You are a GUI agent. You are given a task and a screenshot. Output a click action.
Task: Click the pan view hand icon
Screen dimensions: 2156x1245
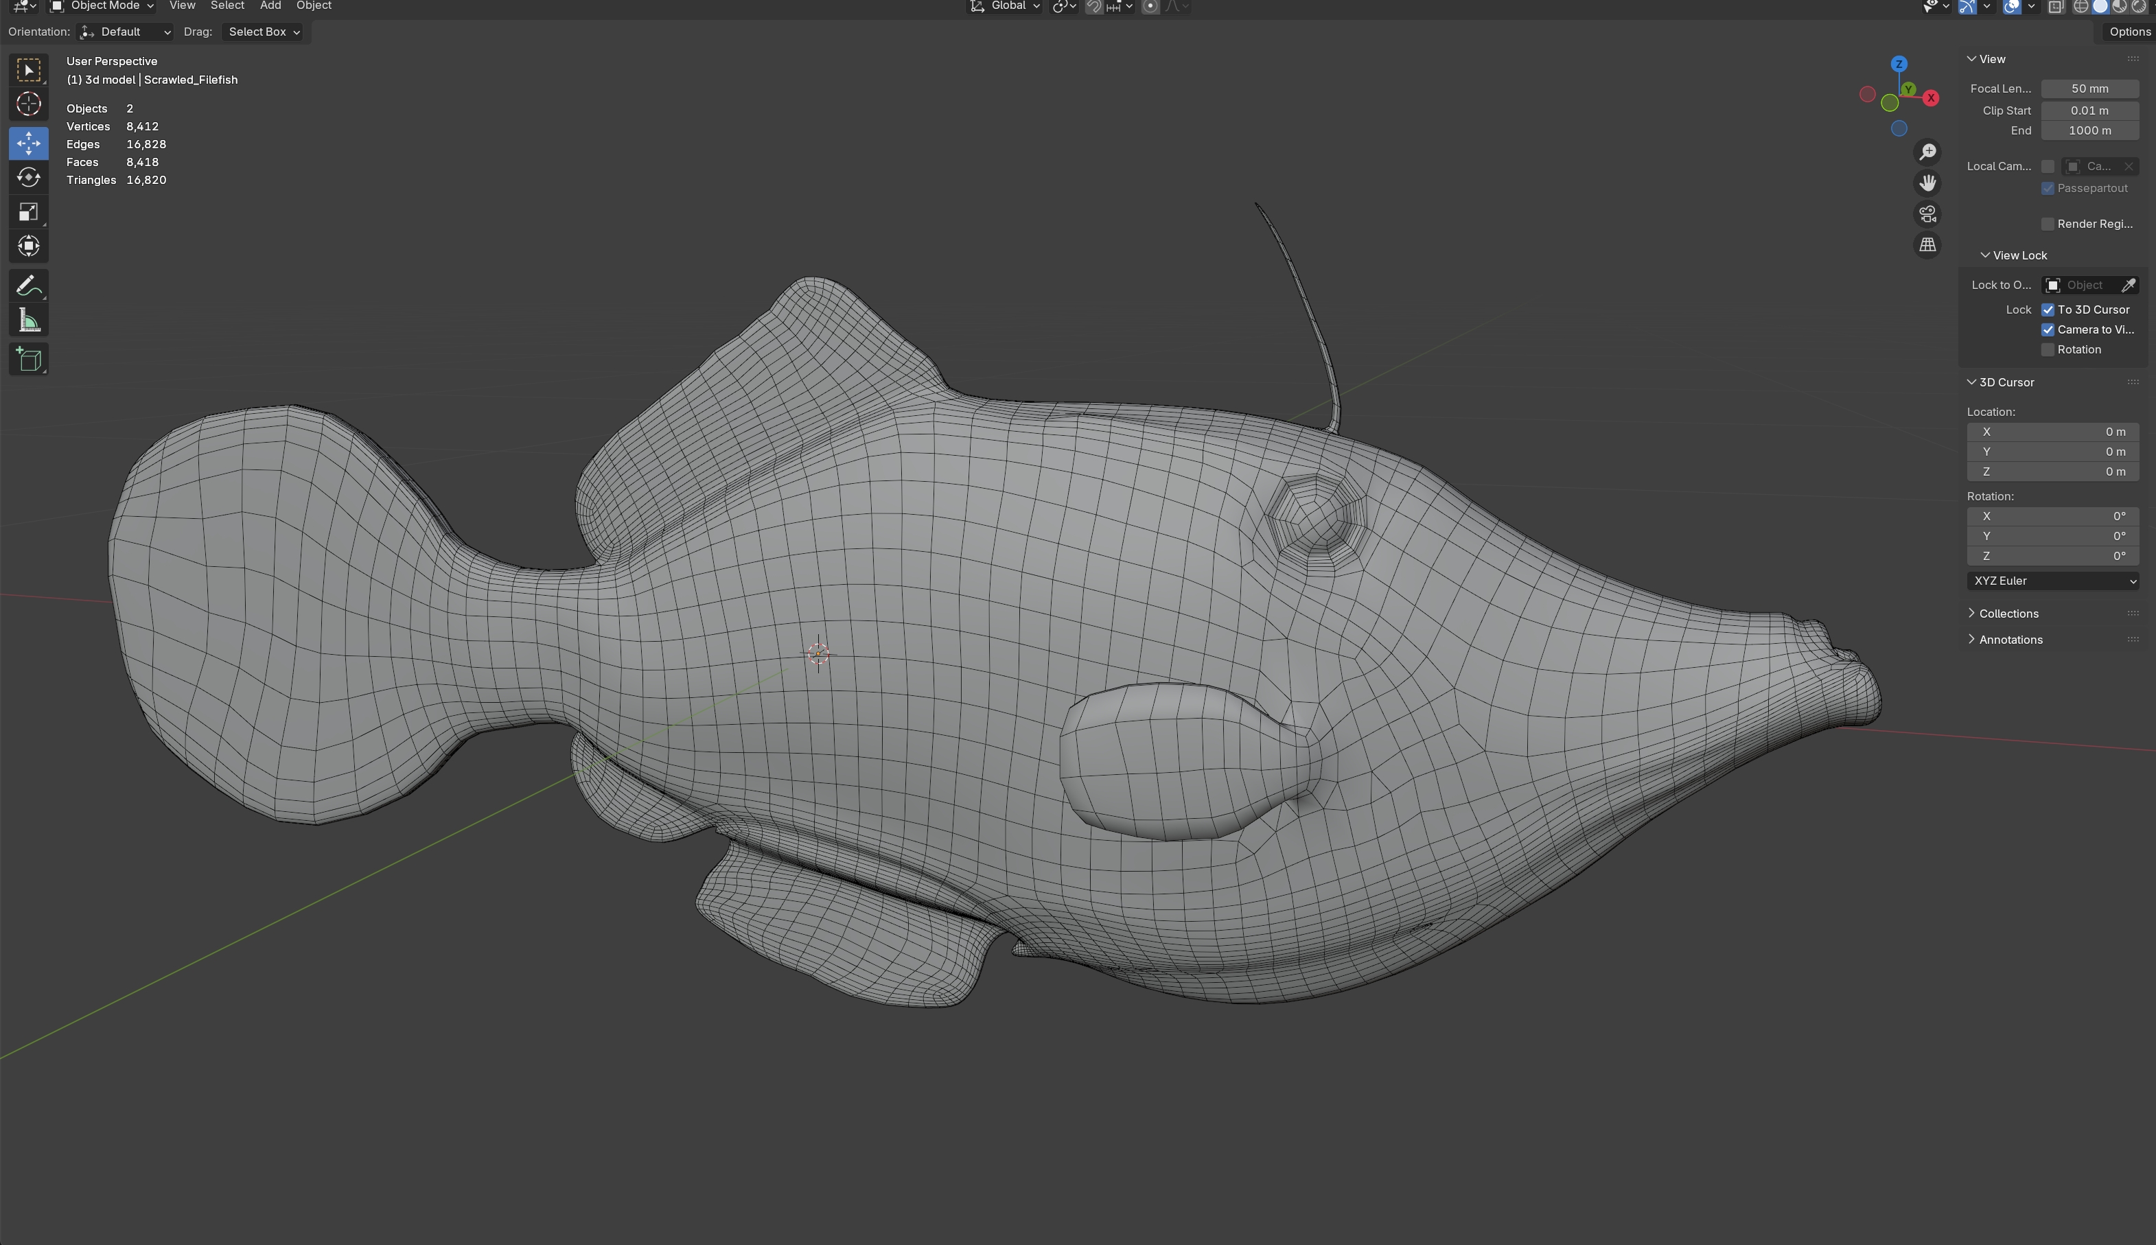coord(1927,183)
